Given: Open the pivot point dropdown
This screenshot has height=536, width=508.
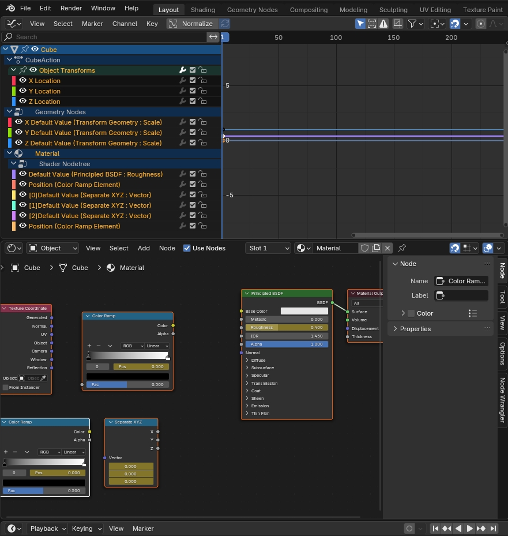Looking at the screenshot, I should tap(437, 24).
